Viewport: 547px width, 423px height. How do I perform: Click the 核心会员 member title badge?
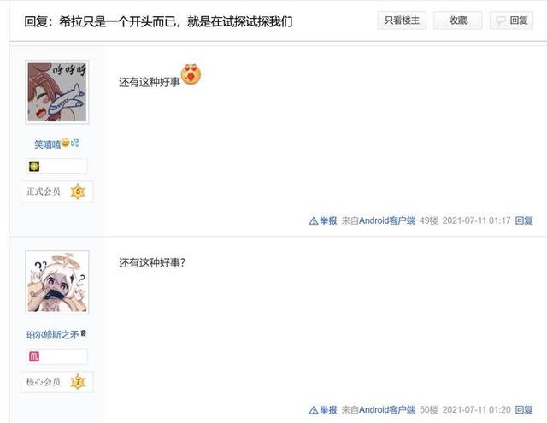tap(44, 382)
